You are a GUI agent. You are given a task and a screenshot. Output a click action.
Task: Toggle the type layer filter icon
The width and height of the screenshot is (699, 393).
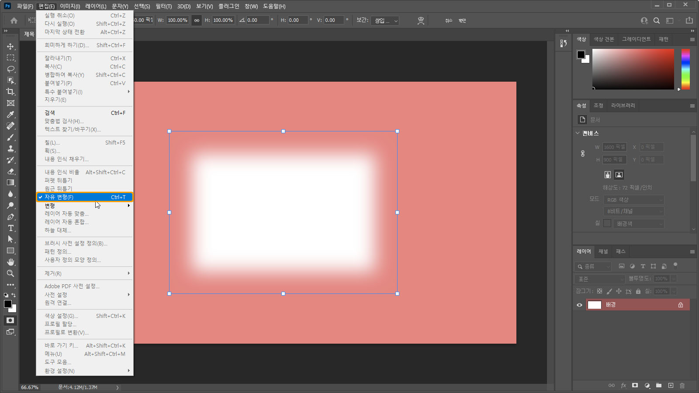(x=643, y=266)
